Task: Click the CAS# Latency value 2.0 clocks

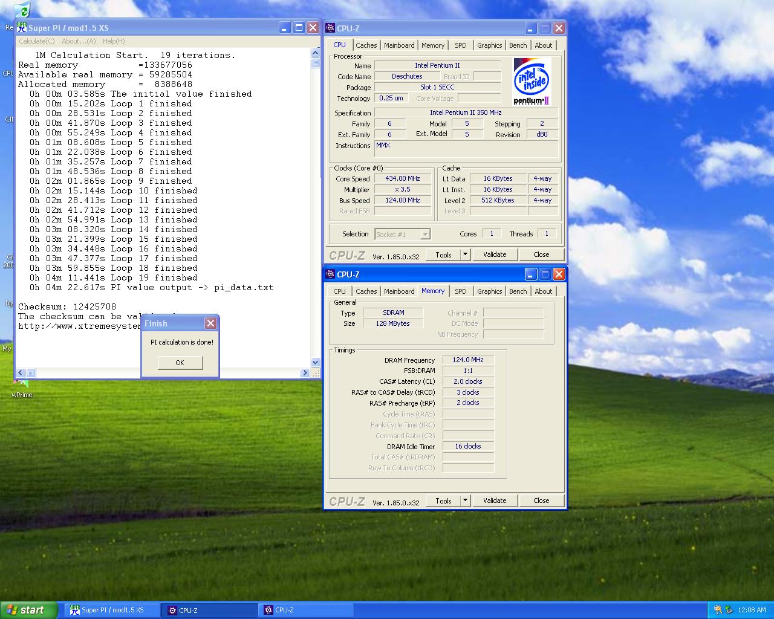Action: pos(468,381)
